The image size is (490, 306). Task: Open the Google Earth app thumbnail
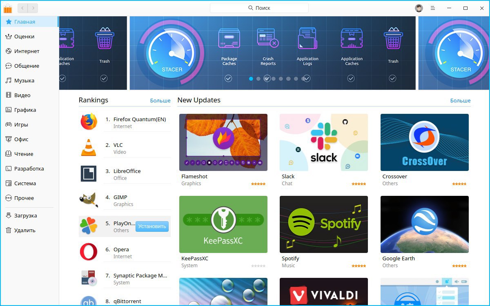click(x=425, y=224)
